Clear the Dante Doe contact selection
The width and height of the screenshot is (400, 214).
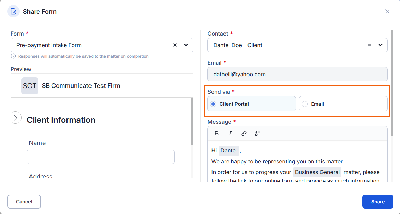click(369, 45)
